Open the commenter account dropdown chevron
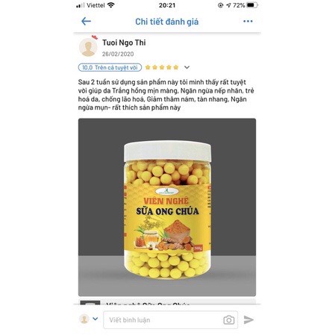This screenshot has width=335, height=335. 96,319
